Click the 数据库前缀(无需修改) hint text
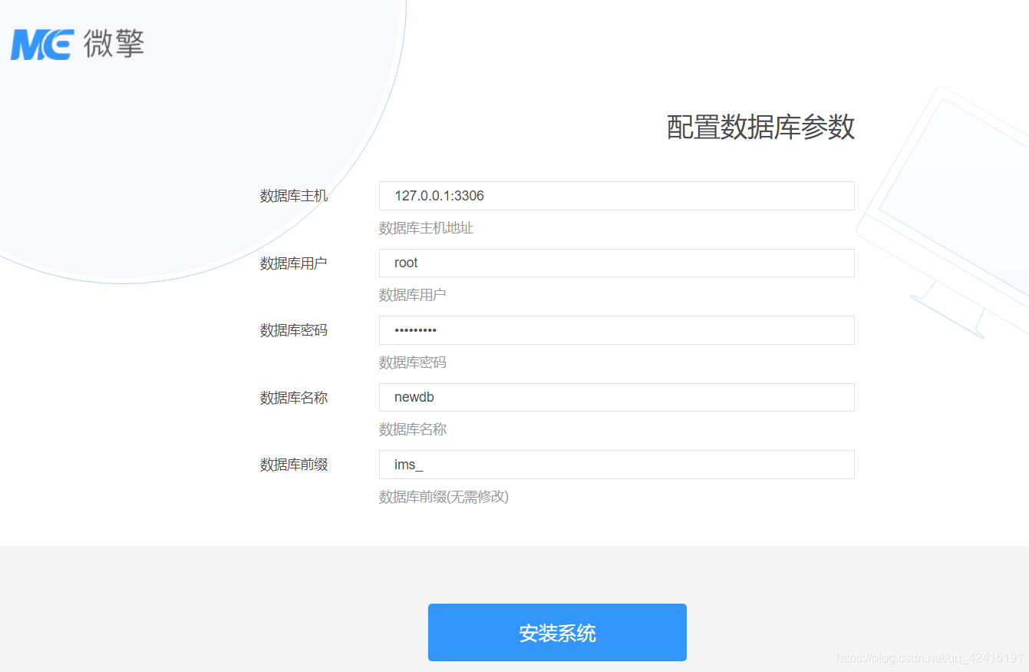Viewport: 1029px width, 672px height. (x=444, y=497)
